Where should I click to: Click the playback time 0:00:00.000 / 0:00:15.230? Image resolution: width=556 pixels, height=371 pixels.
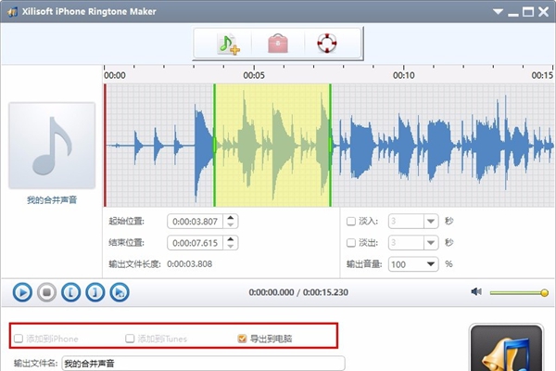point(298,292)
